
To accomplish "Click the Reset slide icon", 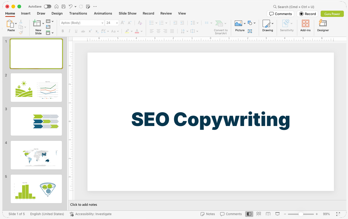I will tap(48, 27).
